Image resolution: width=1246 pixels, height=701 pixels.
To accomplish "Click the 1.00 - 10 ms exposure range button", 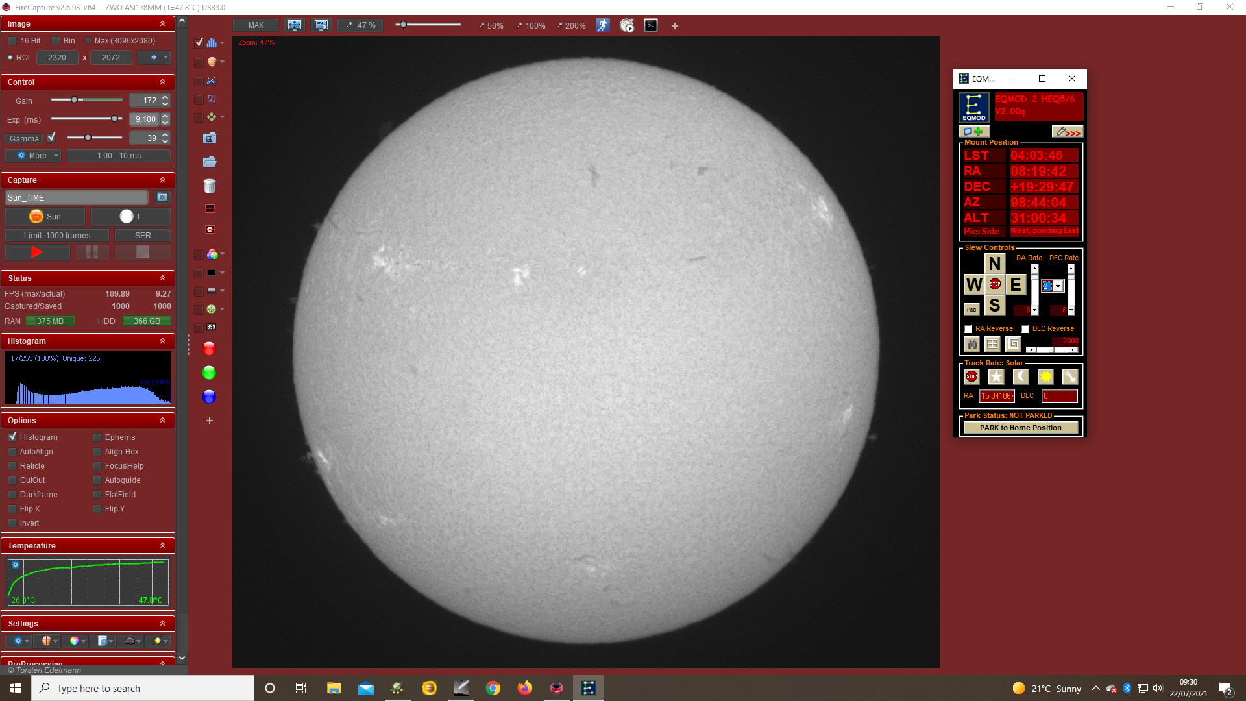I will pos(119,156).
